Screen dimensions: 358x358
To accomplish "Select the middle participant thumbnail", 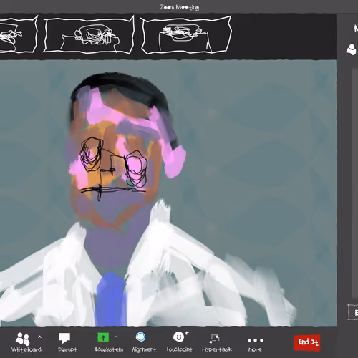I will (89, 34).
